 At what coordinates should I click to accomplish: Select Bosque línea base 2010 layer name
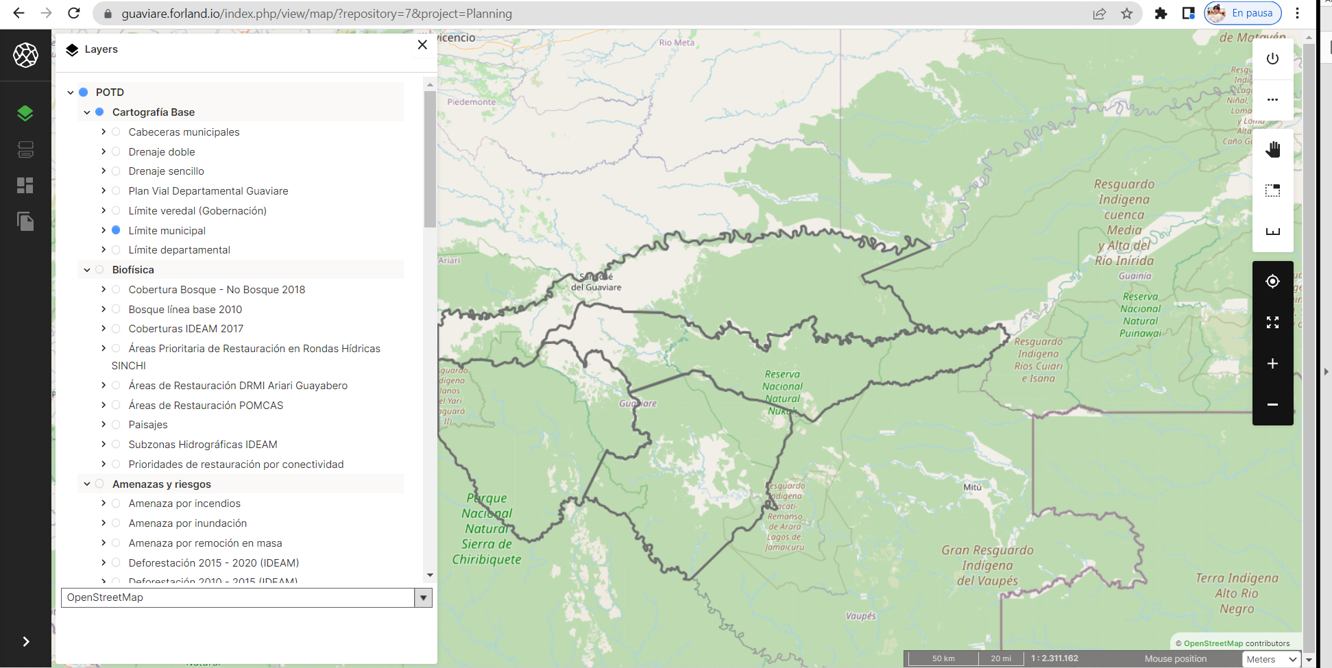185,310
